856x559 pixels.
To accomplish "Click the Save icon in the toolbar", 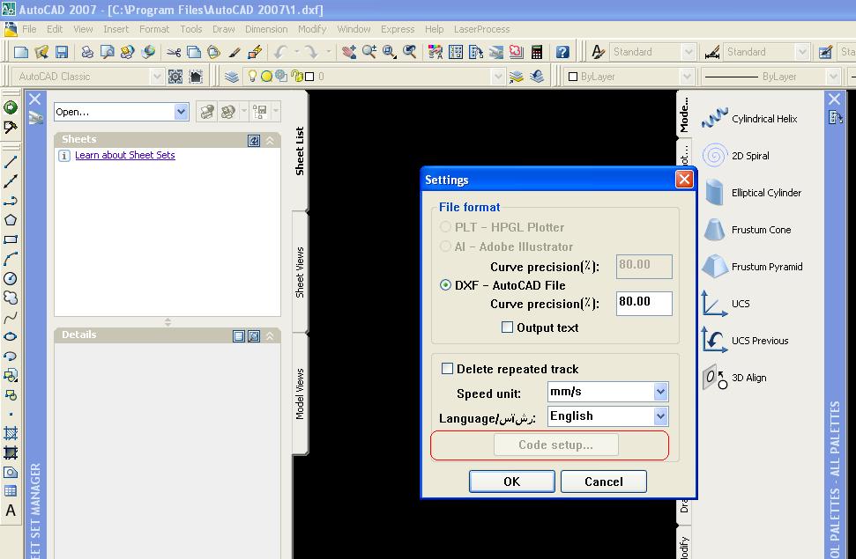I will pos(62,53).
